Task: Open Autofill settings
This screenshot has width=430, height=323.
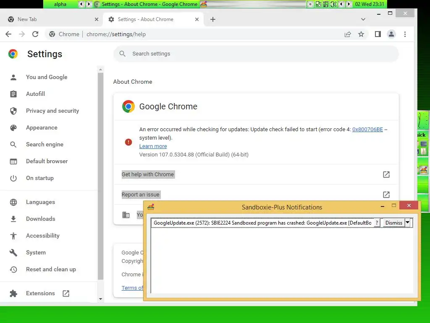Action: (x=35, y=94)
